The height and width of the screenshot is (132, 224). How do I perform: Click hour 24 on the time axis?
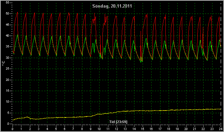(x=221, y=129)
